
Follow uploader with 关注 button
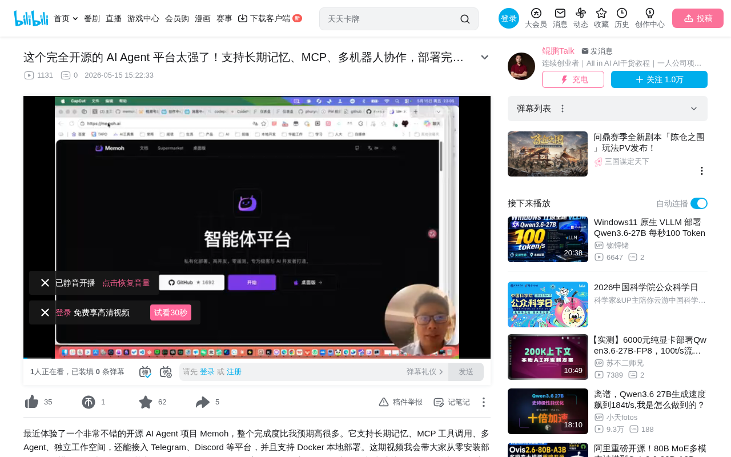pos(659,79)
